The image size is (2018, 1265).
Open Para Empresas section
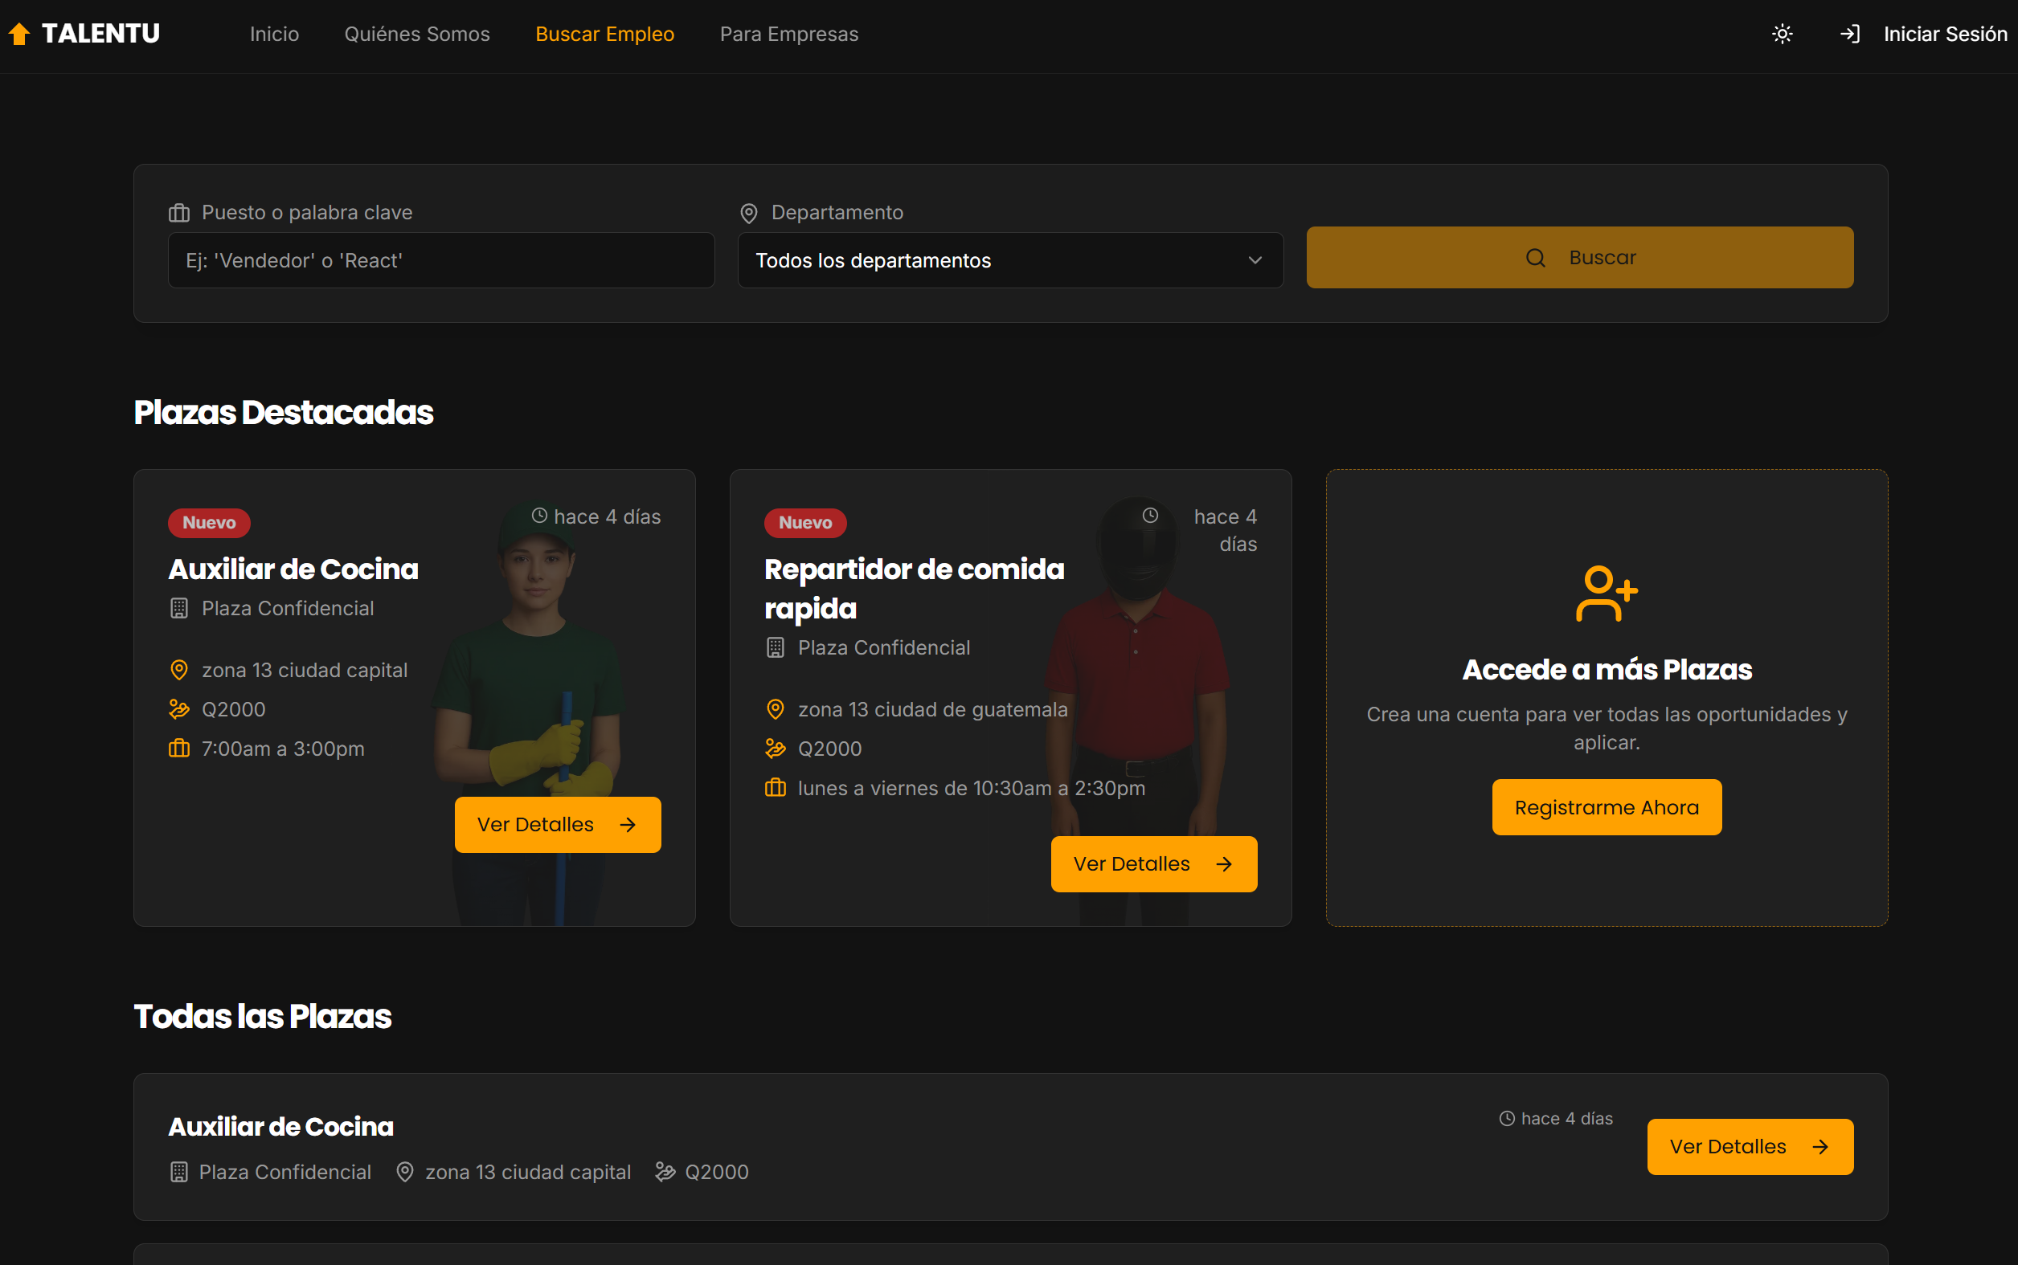click(789, 35)
